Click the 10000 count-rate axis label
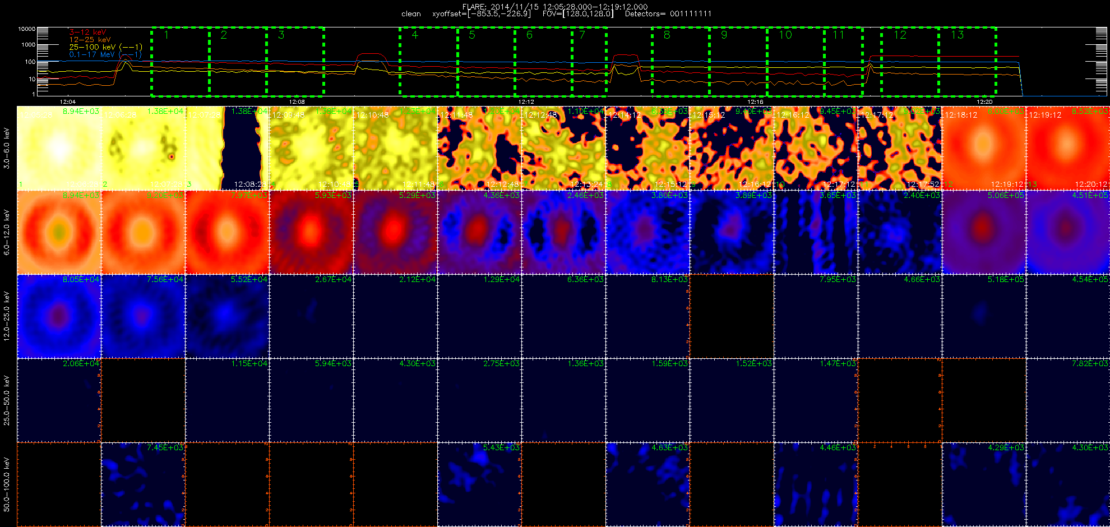The image size is (1110, 527). point(26,29)
